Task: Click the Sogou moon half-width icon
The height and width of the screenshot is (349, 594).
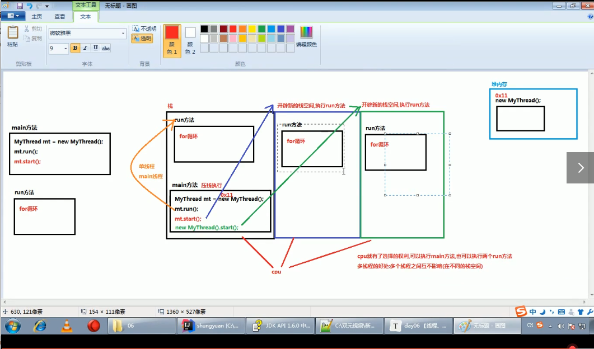Action: coord(542,312)
